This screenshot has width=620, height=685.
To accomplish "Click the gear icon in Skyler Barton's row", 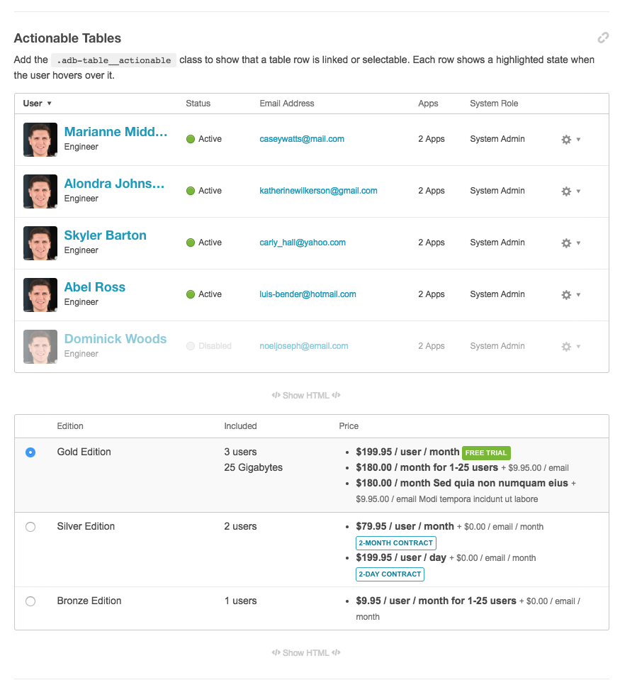I will click(x=567, y=243).
